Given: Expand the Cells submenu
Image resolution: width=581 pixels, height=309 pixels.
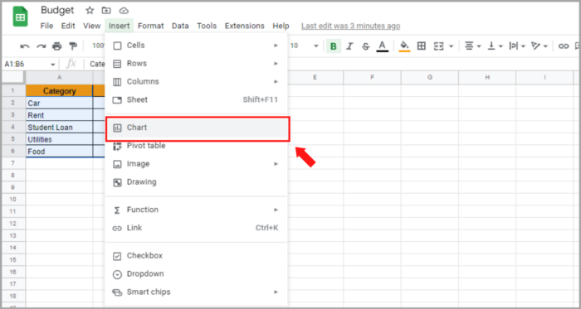Looking at the screenshot, I should point(196,46).
